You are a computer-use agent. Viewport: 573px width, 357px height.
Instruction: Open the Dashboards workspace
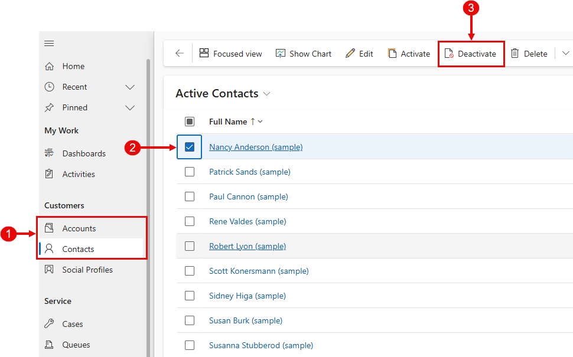coord(83,153)
